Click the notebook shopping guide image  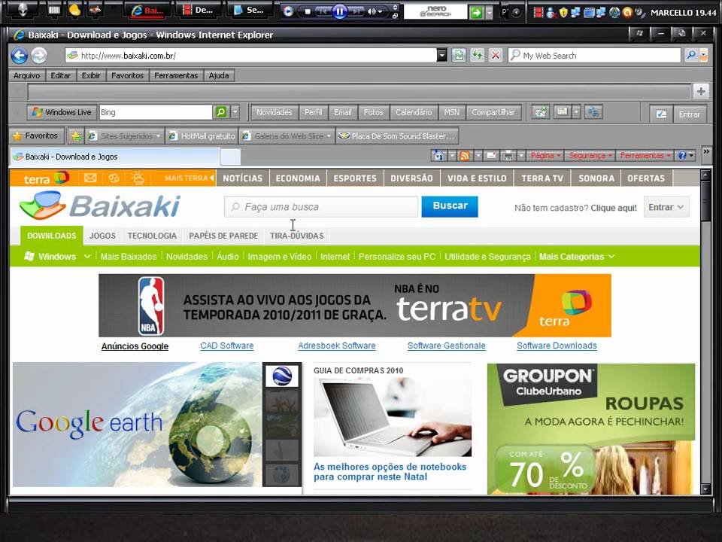[393, 418]
